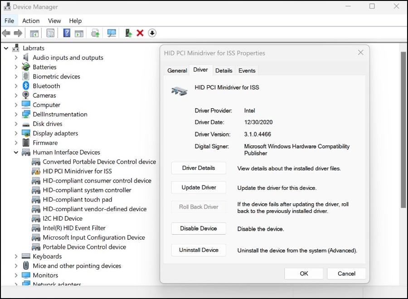408x299 pixels.
Task: Expand the Monitors category
Action: 16,275
